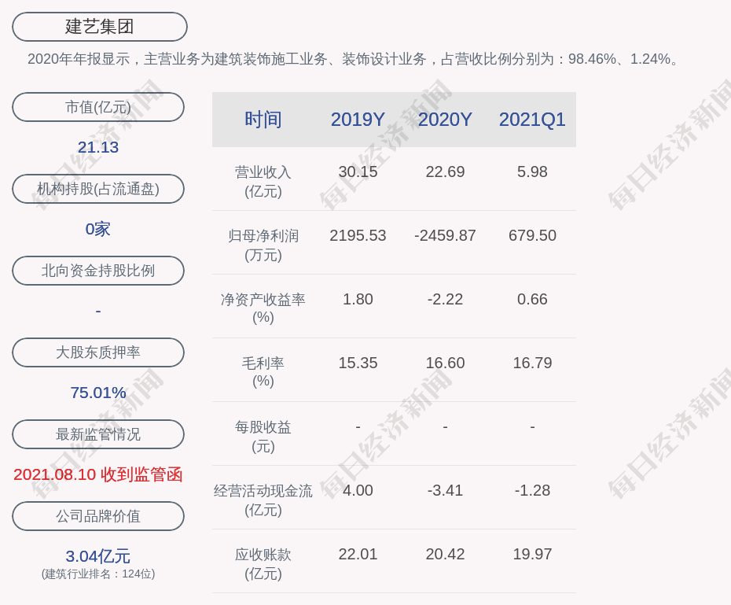Click the 应收账款(亿元) row label
Screen dimensions: 731x605
[263, 564]
